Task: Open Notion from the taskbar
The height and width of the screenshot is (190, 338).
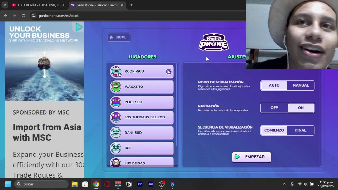Action: click(x=129, y=184)
